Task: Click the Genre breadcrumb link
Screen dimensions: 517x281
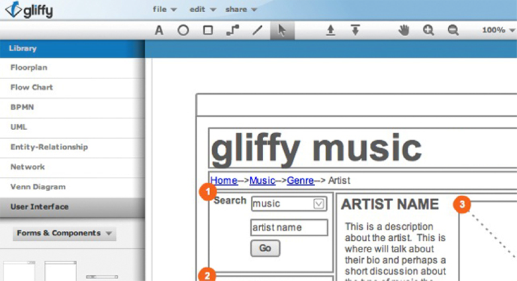Action: tap(300, 180)
